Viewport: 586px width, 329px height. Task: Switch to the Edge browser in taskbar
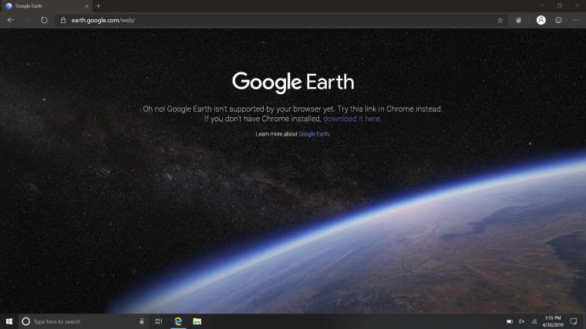click(x=178, y=321)
